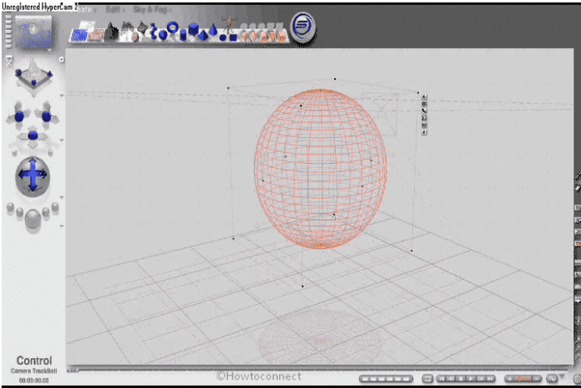This screenshot has height=388, width=581.
Task: Toggle the director's camera icon
Action: [x=9, y=60]
